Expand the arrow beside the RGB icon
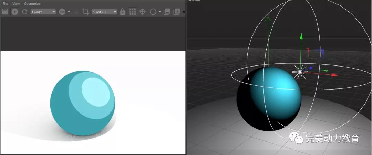The width and height of the screenshot is (372, 155). (69, 12)
